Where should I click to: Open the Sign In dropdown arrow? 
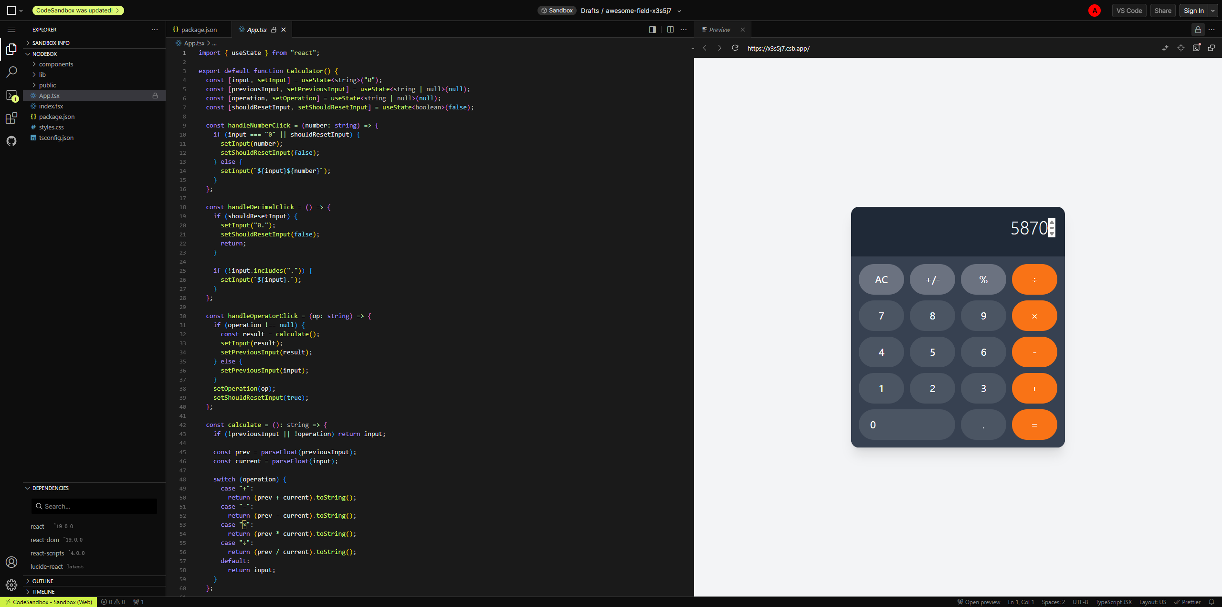click(x=1213, y=11)
